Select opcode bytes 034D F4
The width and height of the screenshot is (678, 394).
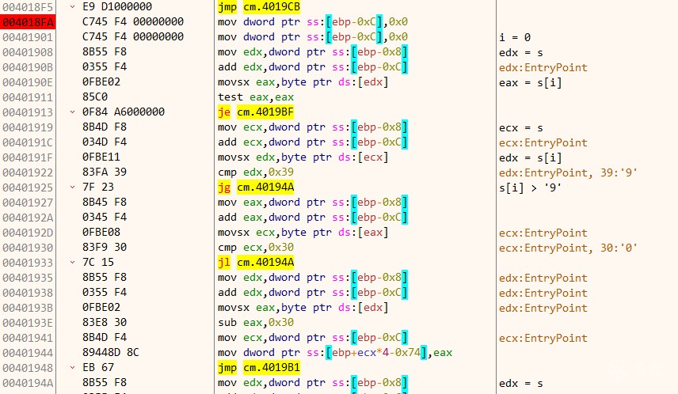point(105,142)
